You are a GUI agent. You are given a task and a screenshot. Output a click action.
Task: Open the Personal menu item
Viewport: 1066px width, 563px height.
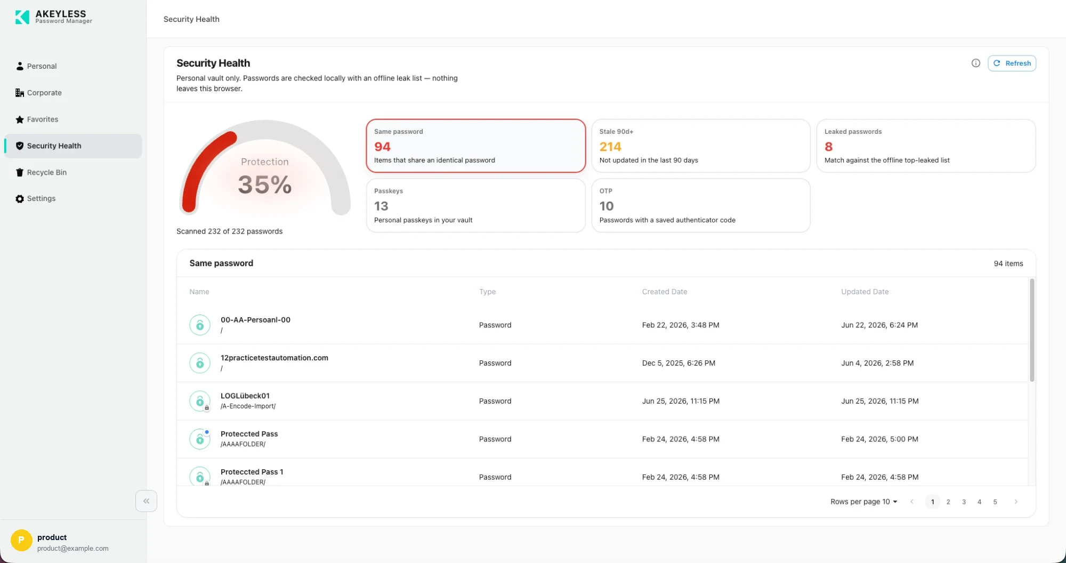pos(73,66)
